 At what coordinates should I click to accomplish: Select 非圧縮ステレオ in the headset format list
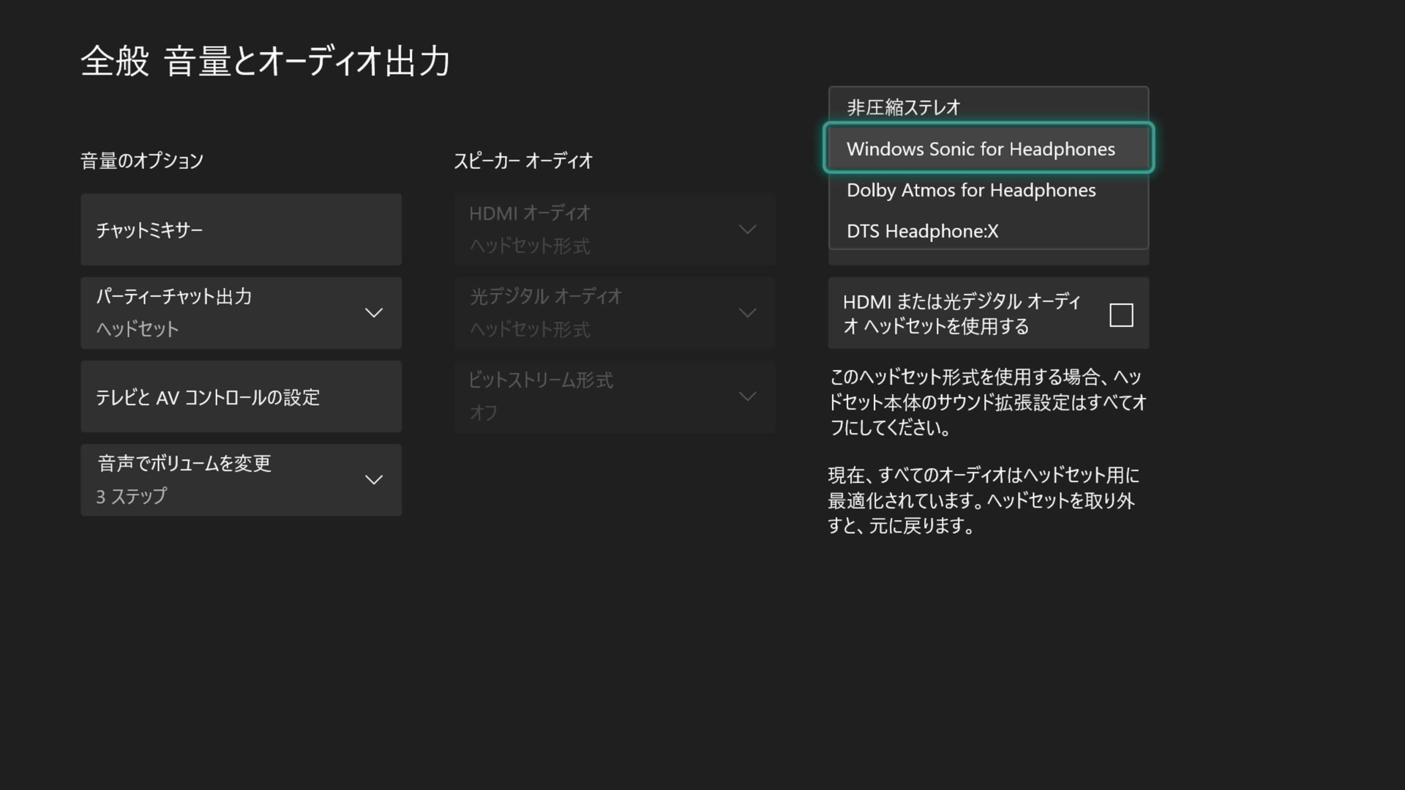(988, 107)
